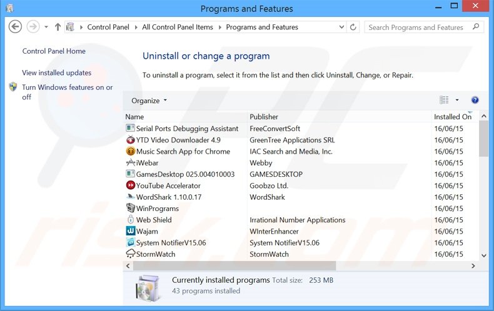Select the Serial Ports Debugging Assistant entry
The height and width of the screenshot is (311, 494).
(187, 129)
